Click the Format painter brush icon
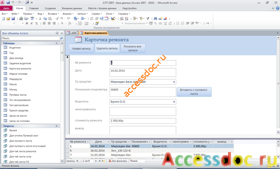Viewport: 280px width, 169px height. pos(57,18)
